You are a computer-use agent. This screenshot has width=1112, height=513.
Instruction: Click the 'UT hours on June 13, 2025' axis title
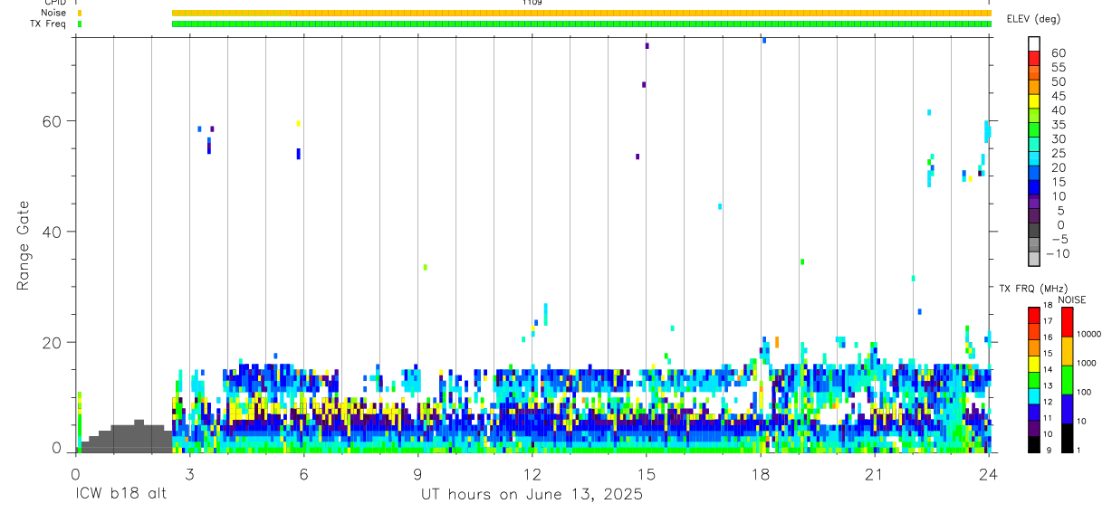(x=532, y=495)
